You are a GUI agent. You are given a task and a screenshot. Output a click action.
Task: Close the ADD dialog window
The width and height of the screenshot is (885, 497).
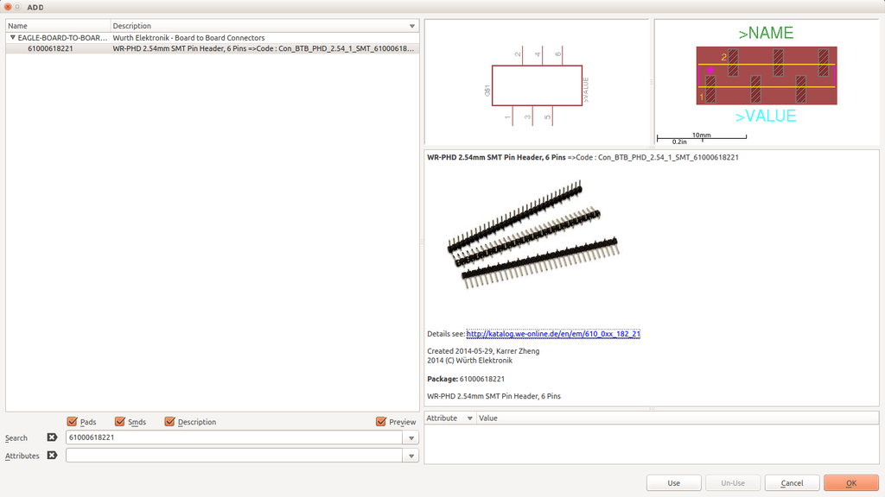[8, 7]
